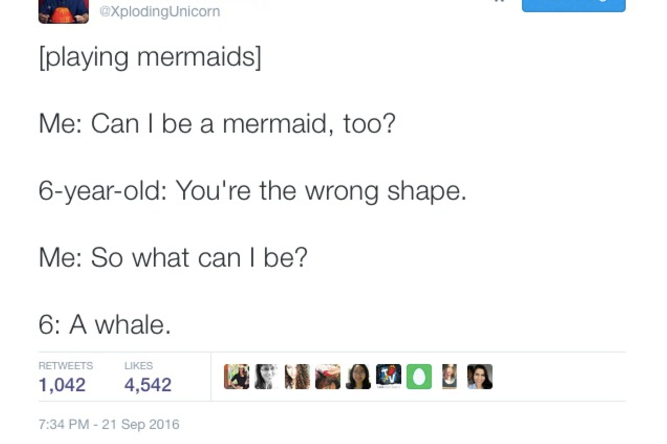Click the "[playing mermaids]" tweet line

pos(150,58)
